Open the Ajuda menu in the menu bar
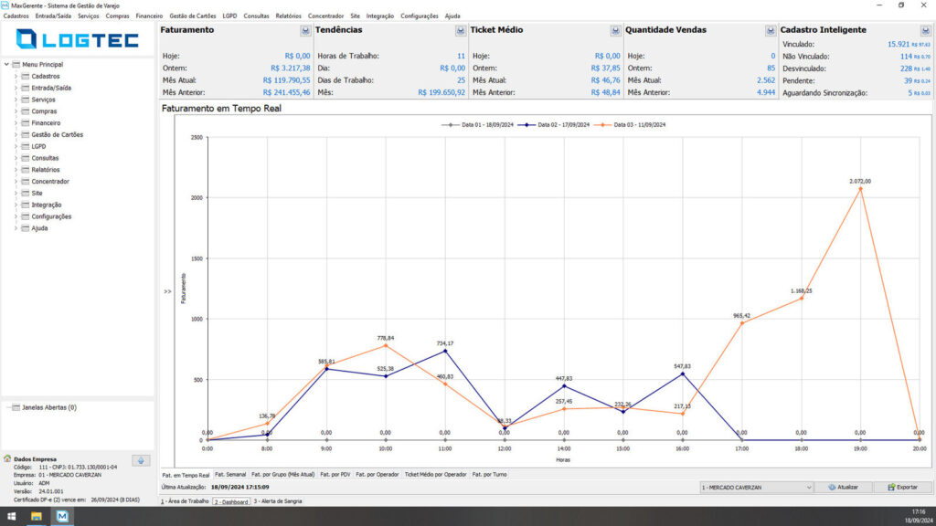 pyautogui.click(x=452, y=16)
